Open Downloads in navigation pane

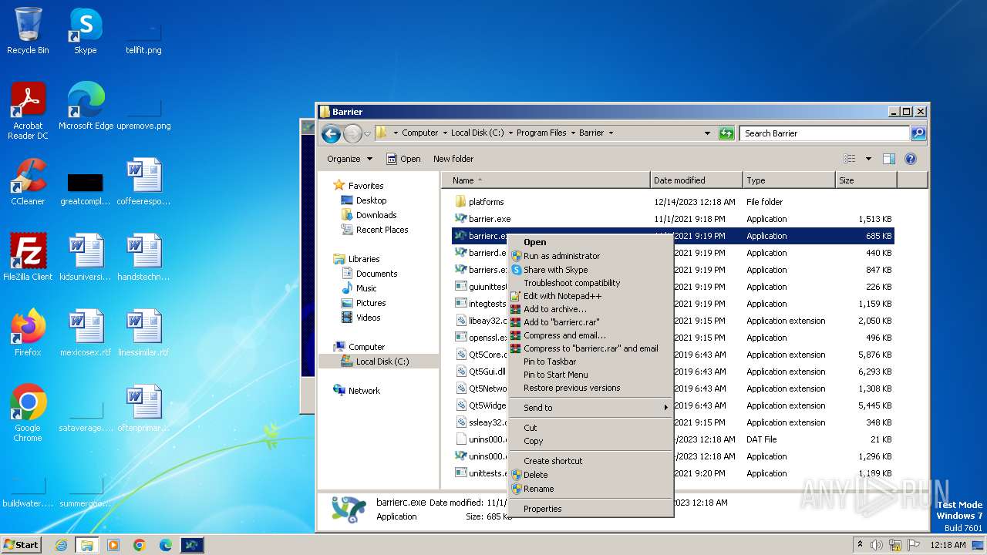[x=376, y=215]
